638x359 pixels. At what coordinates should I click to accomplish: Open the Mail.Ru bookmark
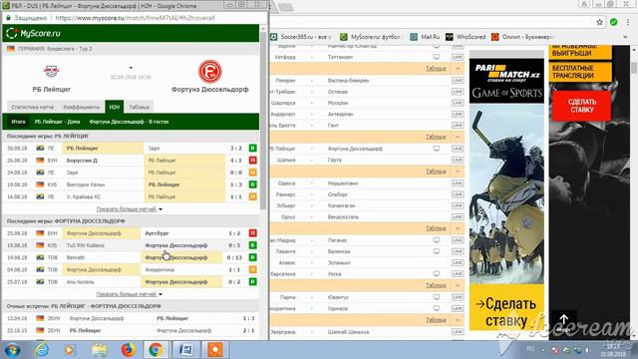tap(426, 37)
